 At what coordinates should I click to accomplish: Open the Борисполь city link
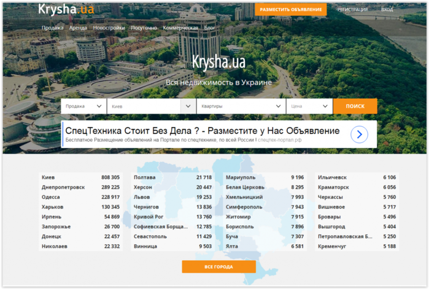pos(240,226)
